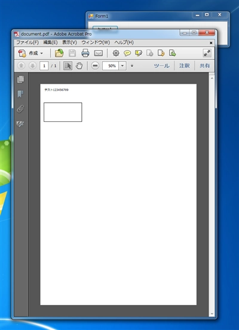This screenshot has height=330, width=239.
Task: Open the 表示(V) menu
Action: (69, 42)
